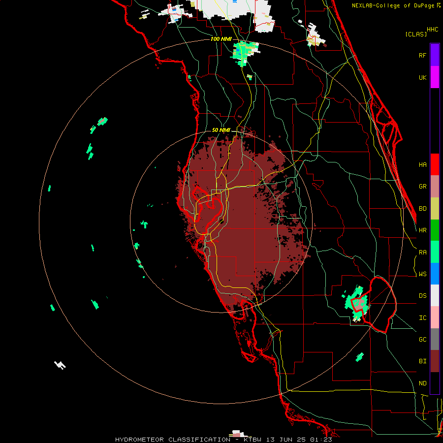Click the 'UK' legend label

pos(422,77)
